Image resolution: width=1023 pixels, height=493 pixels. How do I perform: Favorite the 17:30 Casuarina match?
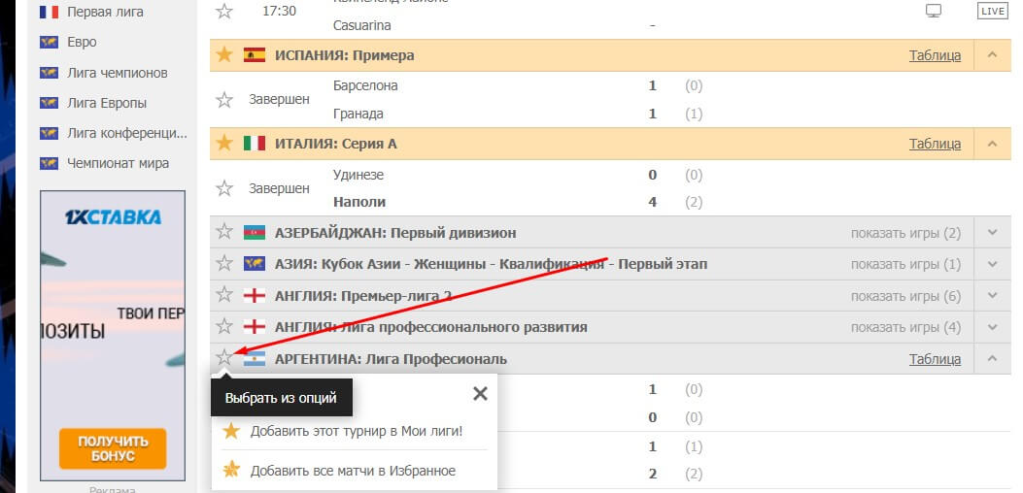224,11
